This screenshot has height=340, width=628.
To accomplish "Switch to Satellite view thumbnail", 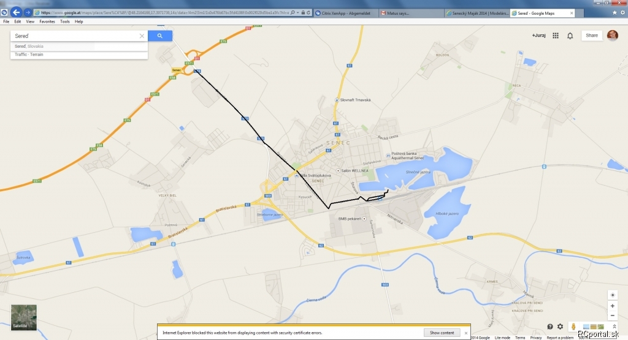I will [24, 317].
